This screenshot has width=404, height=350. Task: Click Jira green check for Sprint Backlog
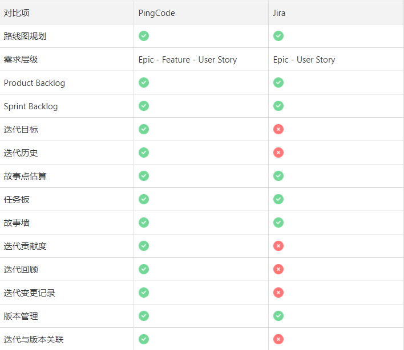click(278, 106)
